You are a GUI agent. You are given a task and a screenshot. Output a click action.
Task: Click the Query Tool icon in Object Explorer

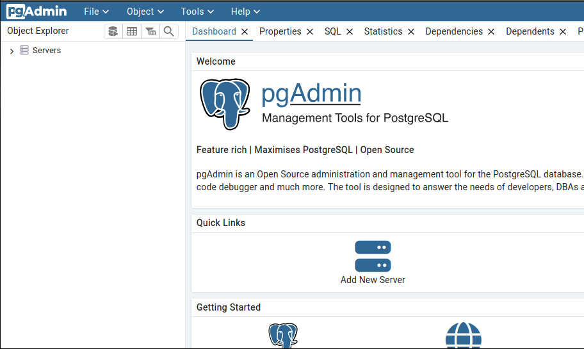click(x=113, y=31)
